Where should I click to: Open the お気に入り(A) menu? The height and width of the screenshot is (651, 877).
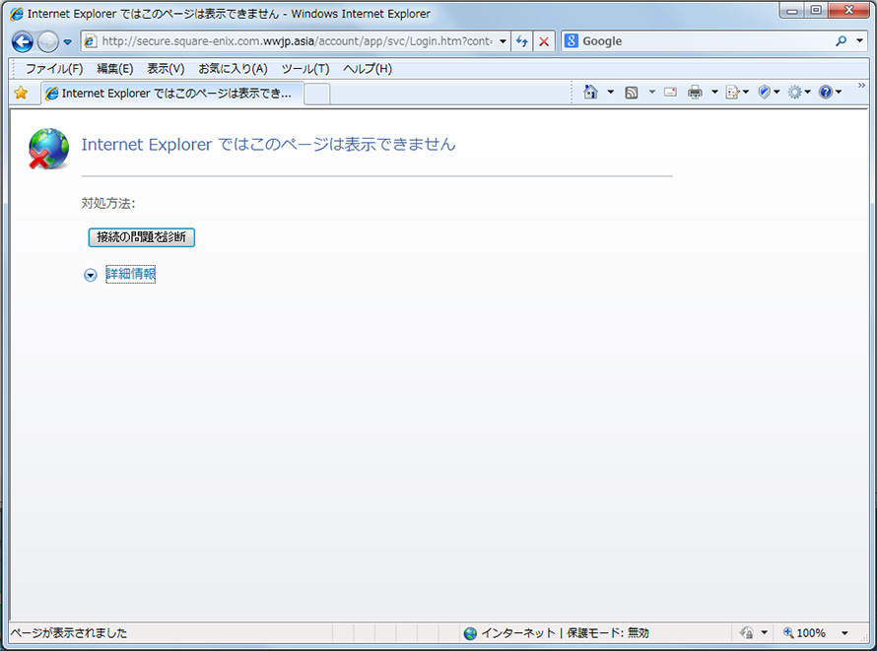click(x=233, y=69)
